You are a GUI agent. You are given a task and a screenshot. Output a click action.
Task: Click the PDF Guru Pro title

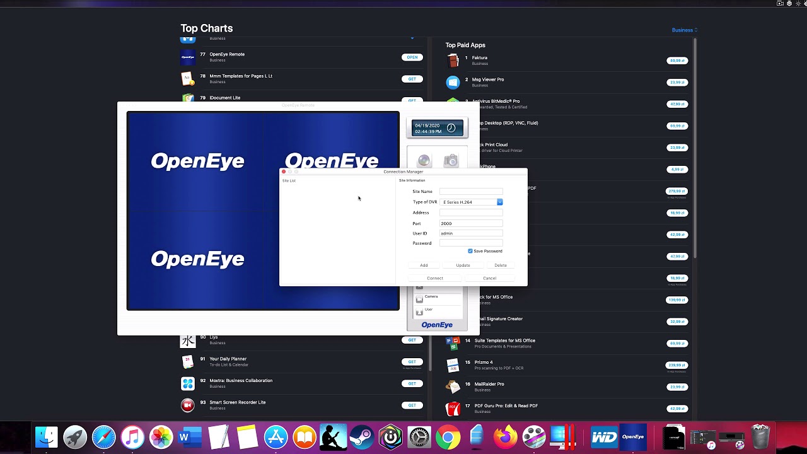506,406
